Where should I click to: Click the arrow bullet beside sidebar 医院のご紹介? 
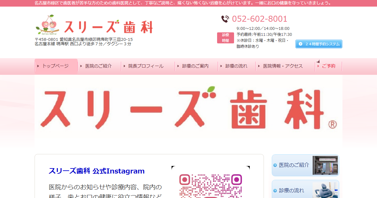click(x=275, y=165)
